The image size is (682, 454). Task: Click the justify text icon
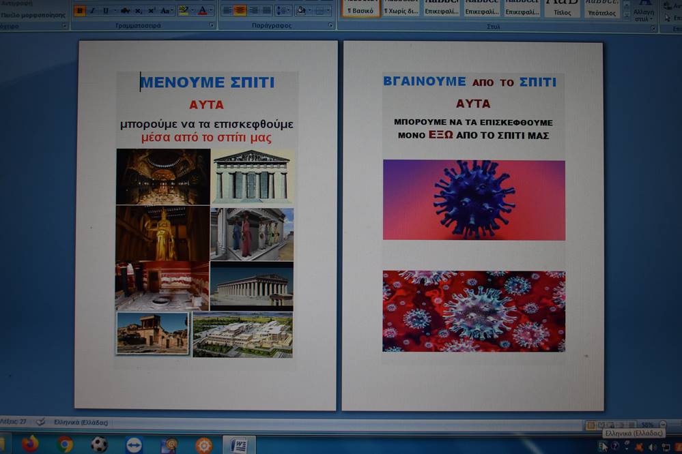pyautogui.click(x=266, y=10)
